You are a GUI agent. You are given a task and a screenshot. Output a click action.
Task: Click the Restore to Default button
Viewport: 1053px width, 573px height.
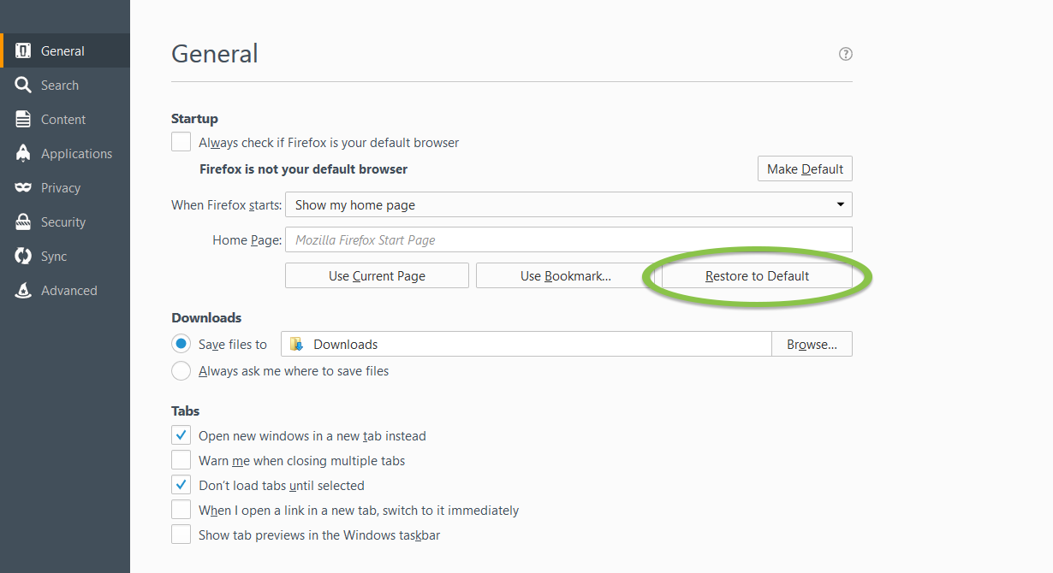pos(757,275)
